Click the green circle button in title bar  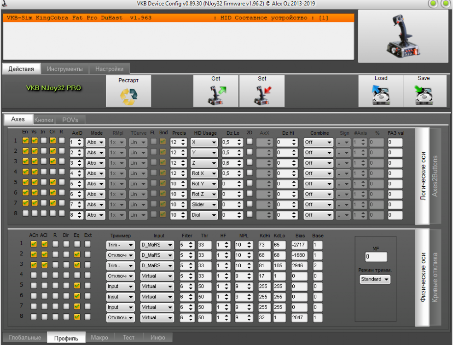[x=434, y=4]
